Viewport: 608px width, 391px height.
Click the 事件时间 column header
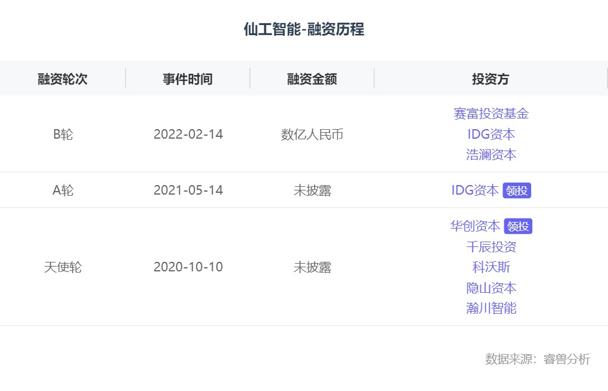(187, 79)
